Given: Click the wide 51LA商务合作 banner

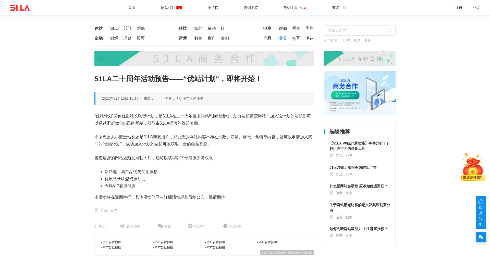Looking at the screenshot, I should 204,58.
